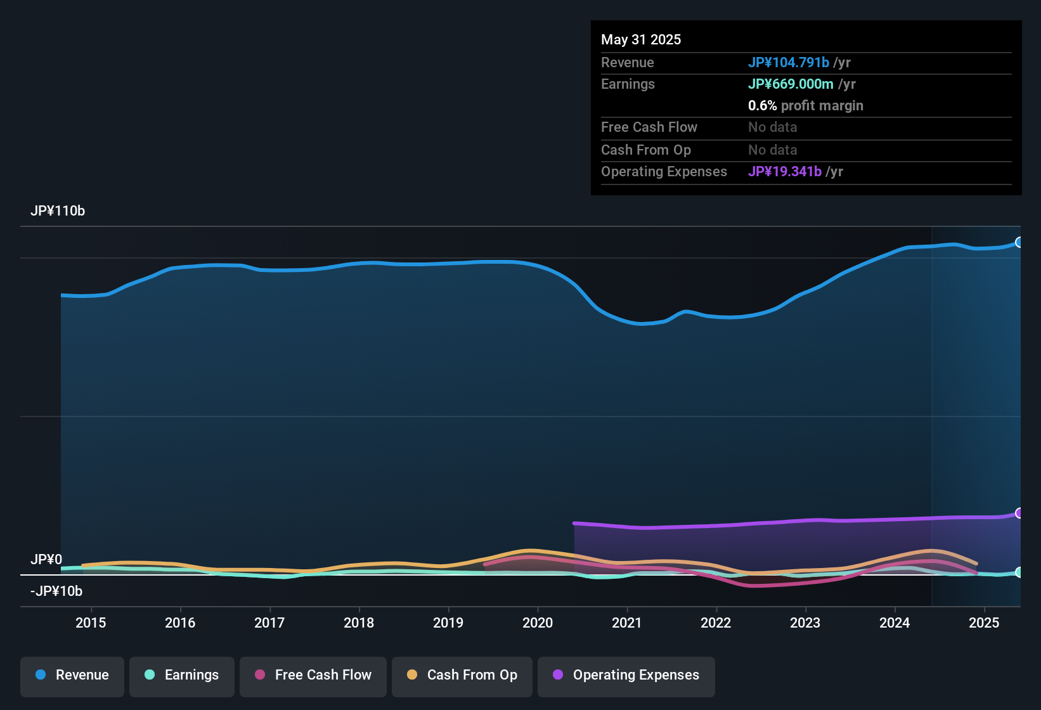This screenshot has width=1041, height=710.
Task: Click the 2017 x-axis year label
Action: [269, 623]
